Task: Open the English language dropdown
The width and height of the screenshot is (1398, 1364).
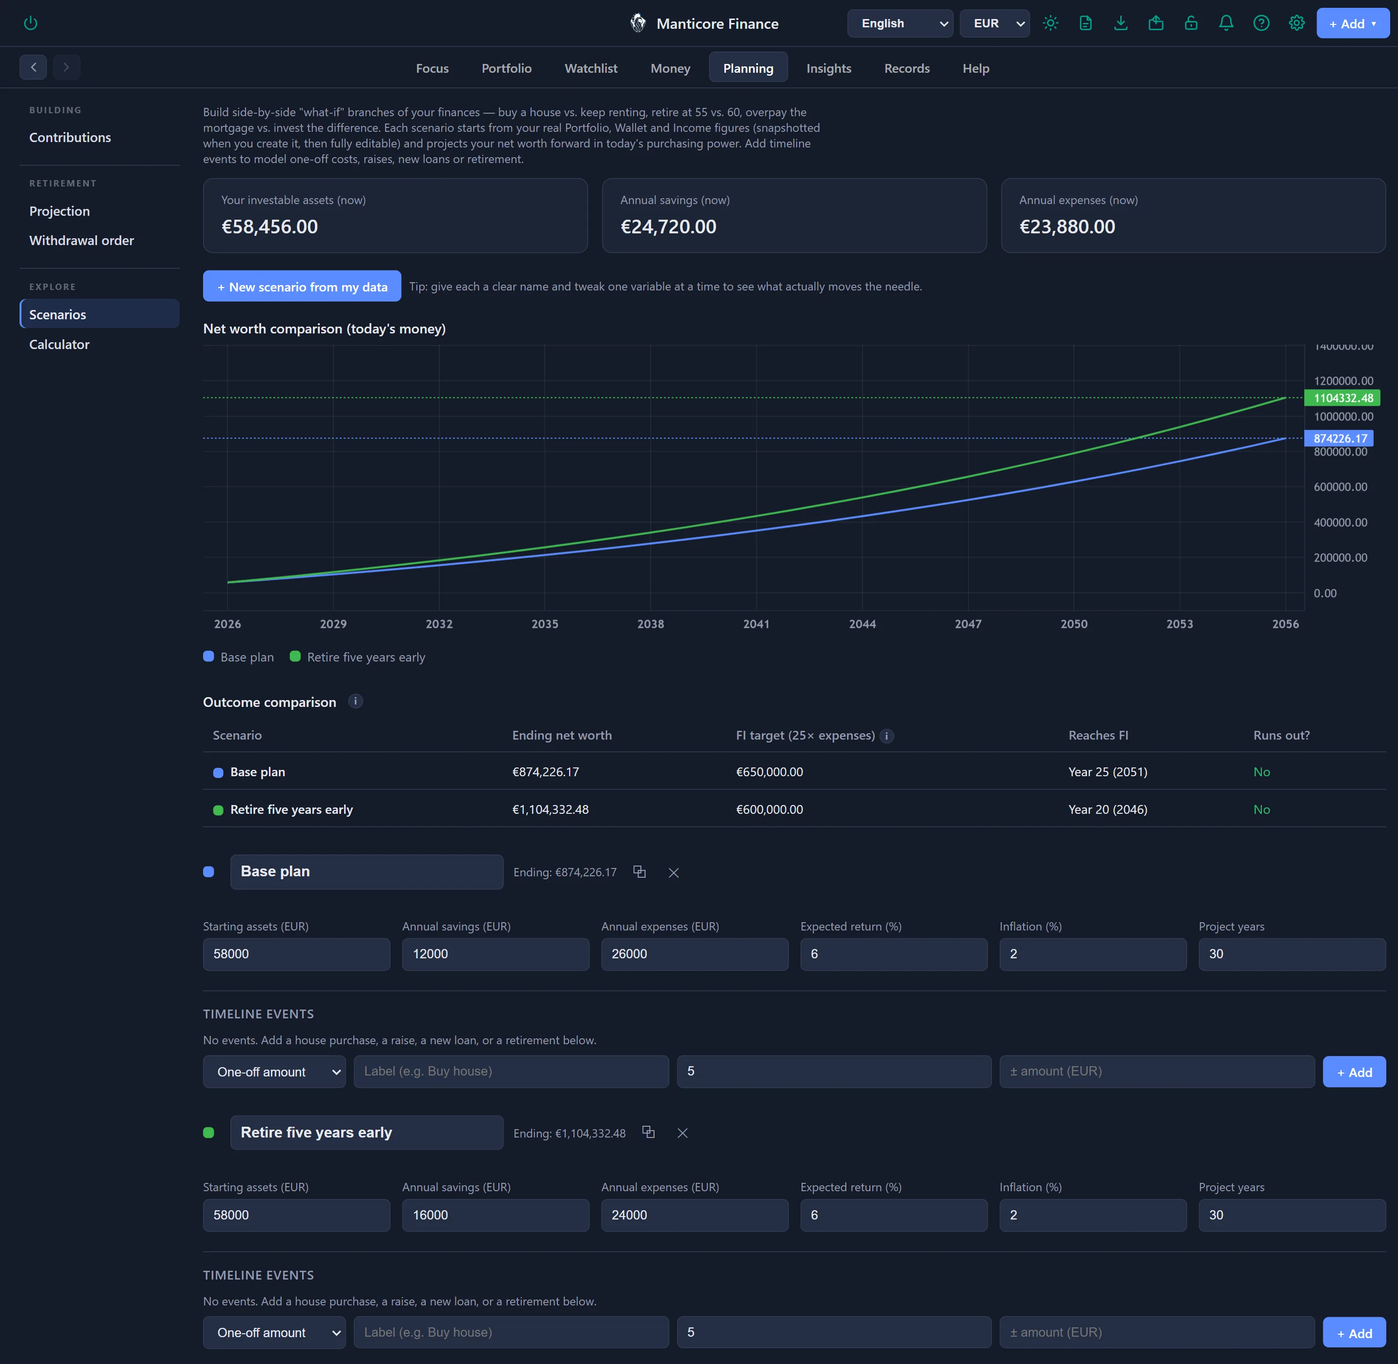Action: (900, 23)
